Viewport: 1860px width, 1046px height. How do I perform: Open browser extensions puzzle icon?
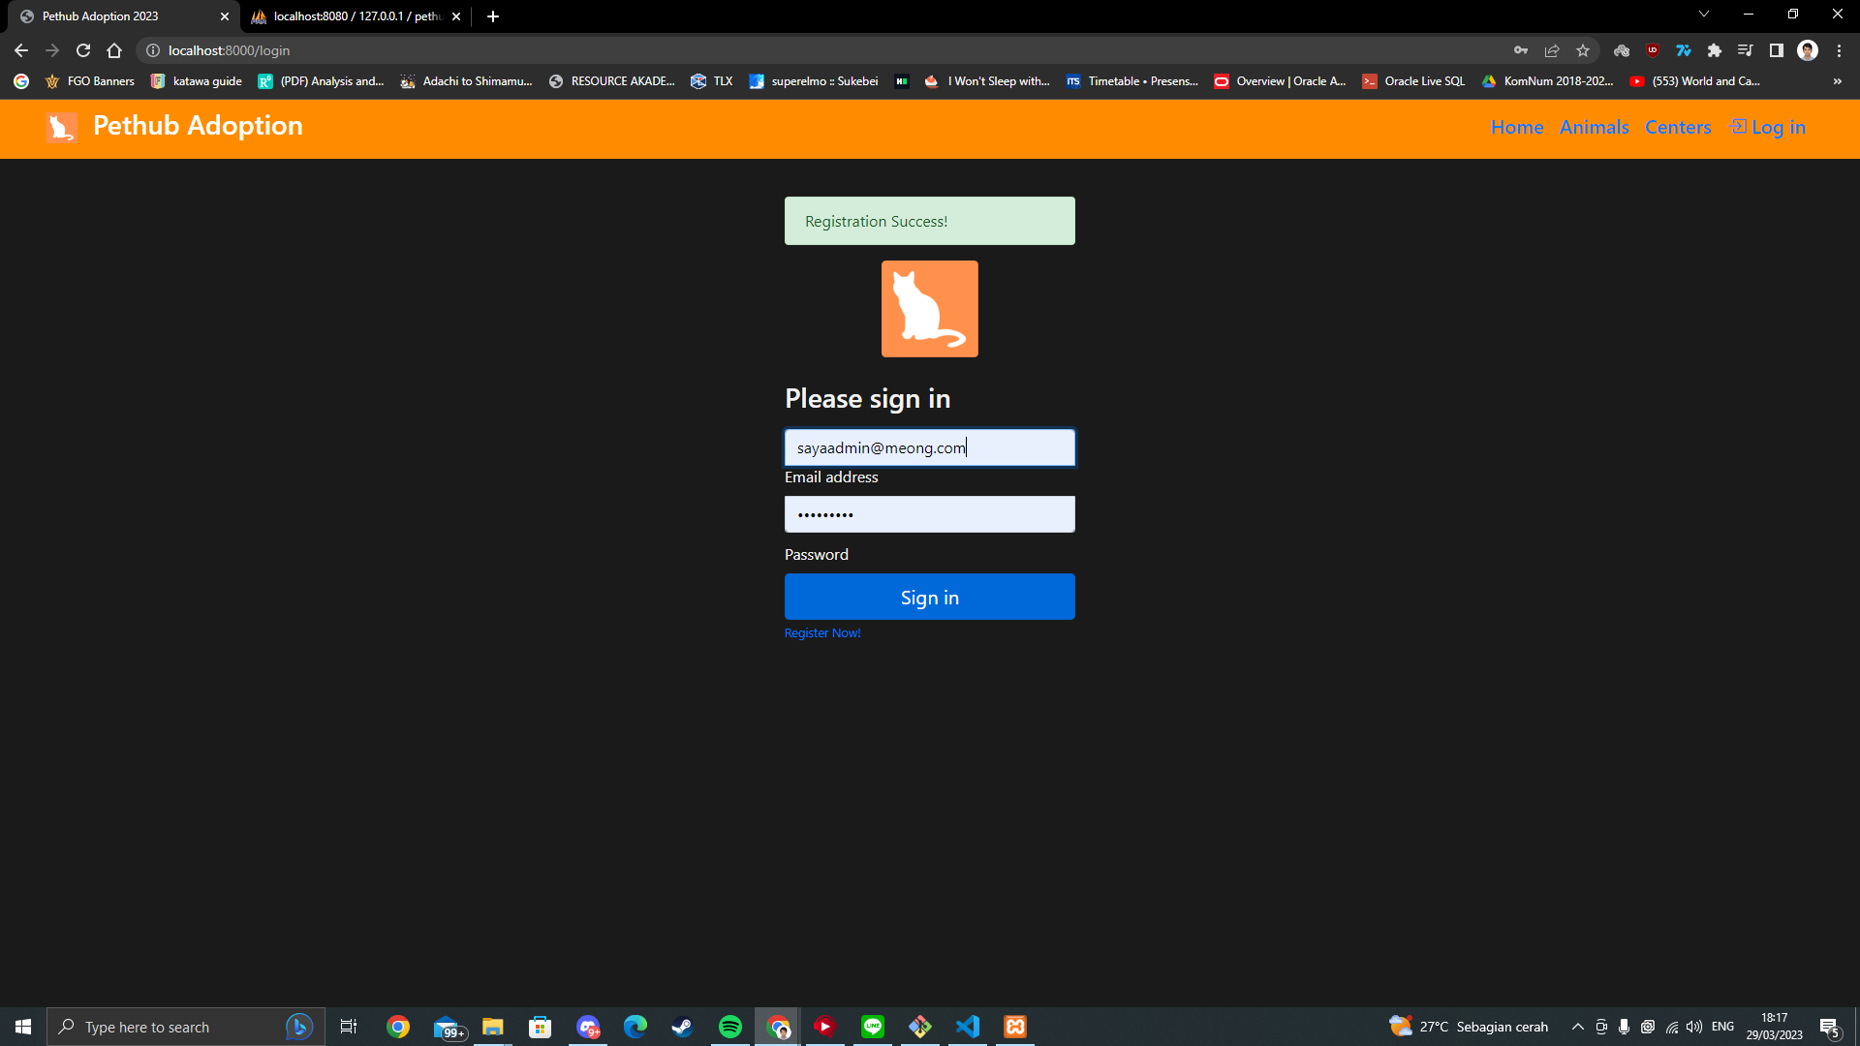1715,50
